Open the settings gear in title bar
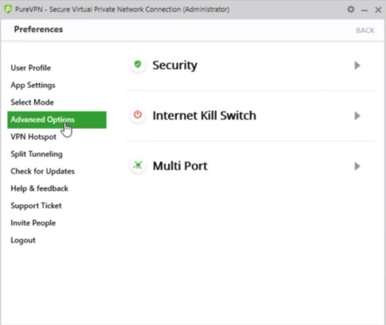The height and width of the screenshot is (325, 386). [351, 10]
